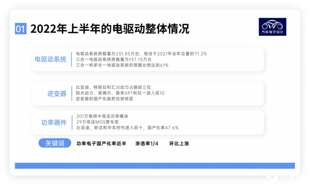
Task: Click the line mentioning 搭载比例达到61%
Action: (122, 65)
